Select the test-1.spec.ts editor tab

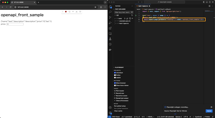[143, 6]
